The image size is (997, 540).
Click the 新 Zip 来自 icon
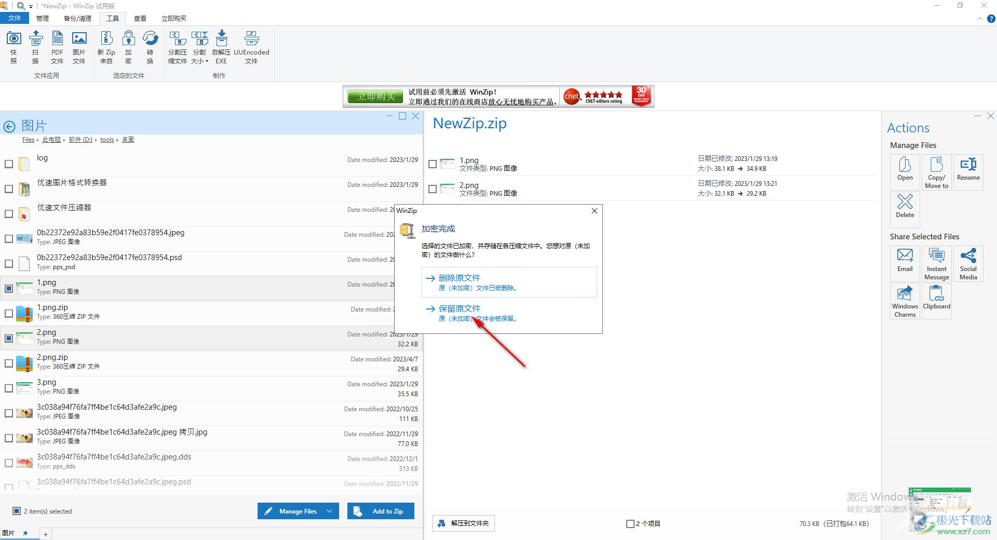pos(106,47)
